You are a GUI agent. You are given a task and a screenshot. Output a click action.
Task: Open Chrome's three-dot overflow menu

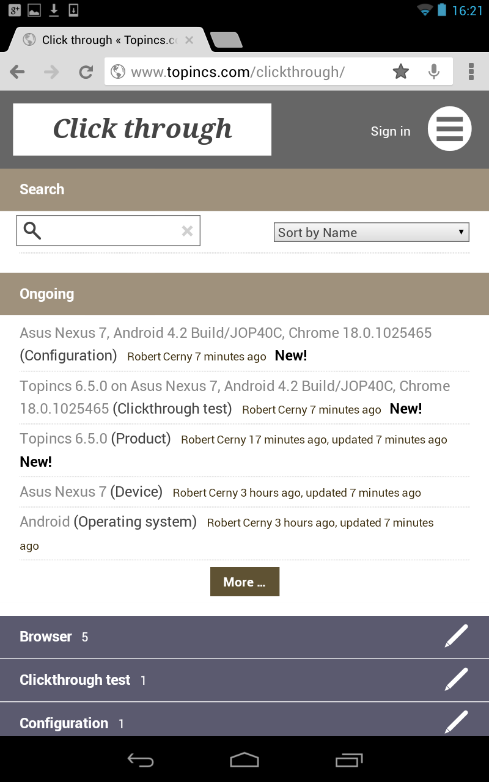click(x=471, y=72)
